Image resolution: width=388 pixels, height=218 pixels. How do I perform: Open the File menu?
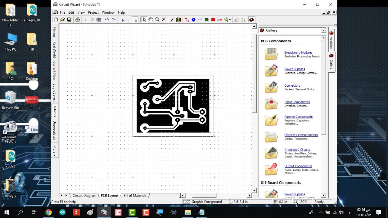(62, 12)
